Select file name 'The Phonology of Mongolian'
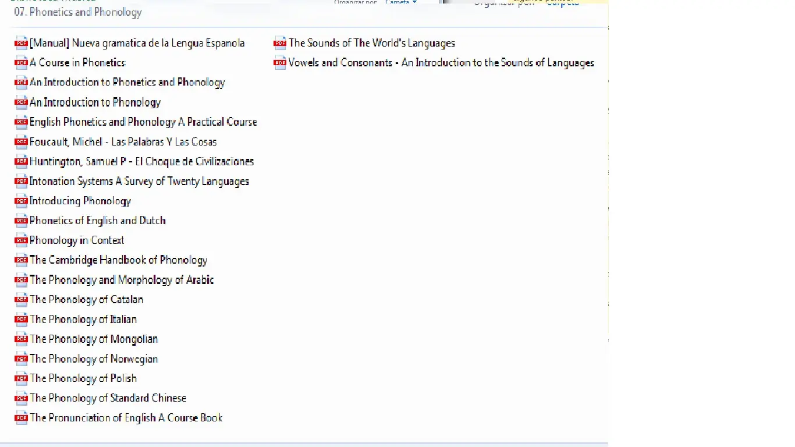795x447 pixels. pos(94,339)
